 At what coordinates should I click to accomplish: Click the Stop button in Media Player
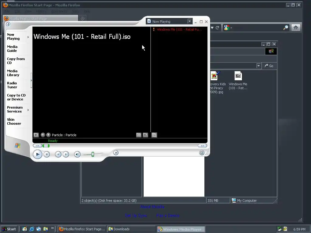[46, 154]
